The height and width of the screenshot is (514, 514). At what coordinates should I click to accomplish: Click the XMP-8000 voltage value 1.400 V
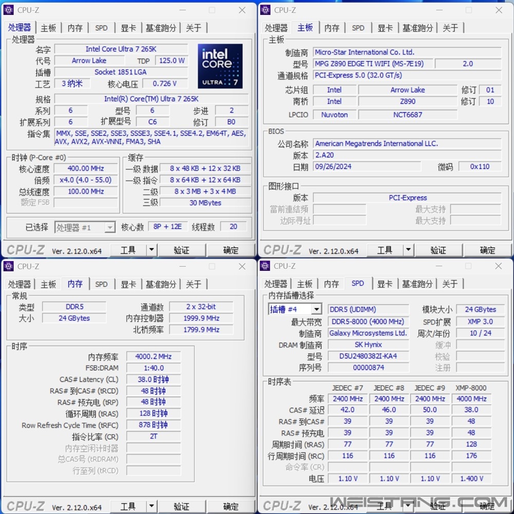(472, 479)
